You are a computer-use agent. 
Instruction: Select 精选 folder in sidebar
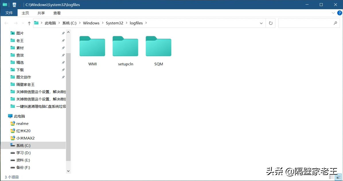[20, 62]
